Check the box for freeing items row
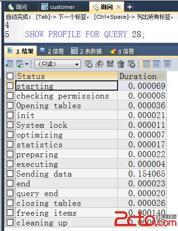178x231 pixels. pyautogui.click(x=10, y=213)
